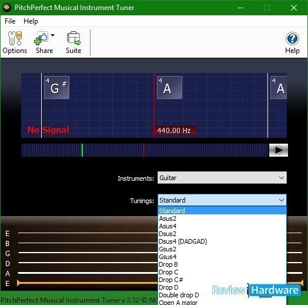Pick the Gsus2 tuning option
This screenshot has width=308, height=305.
pos(222,249)
